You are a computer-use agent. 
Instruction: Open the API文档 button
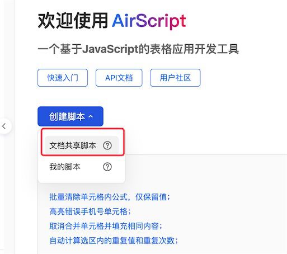pos(119,78)
